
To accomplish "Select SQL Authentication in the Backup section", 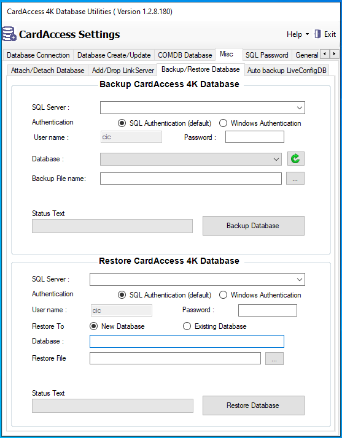I will (x=165, y=123).
